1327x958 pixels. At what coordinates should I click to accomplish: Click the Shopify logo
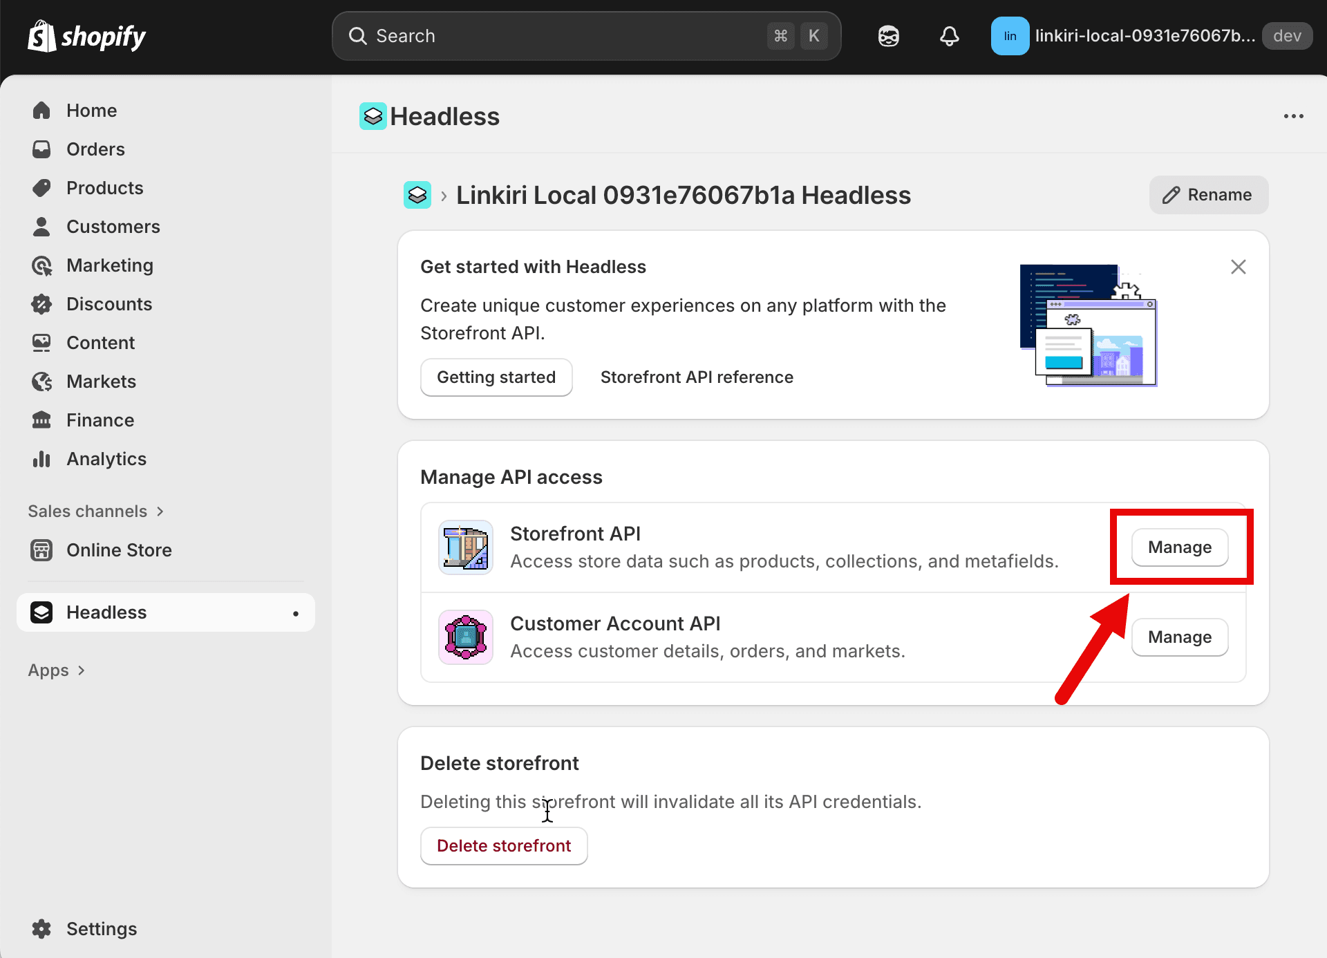[x=86, y=36]
